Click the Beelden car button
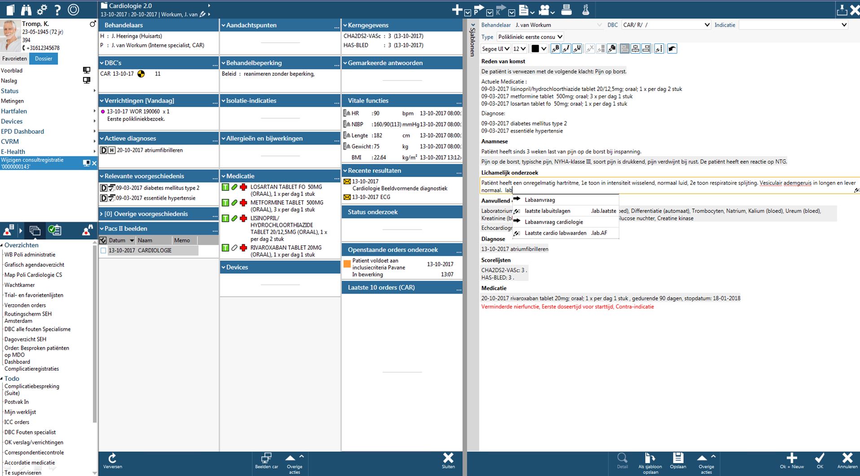Screen dimensions: 860x476 click(267, 461)
